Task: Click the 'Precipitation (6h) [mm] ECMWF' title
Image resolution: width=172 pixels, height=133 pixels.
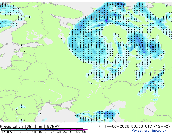Action: click(x=30, y=126)
